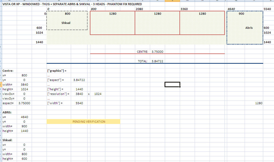The height and width of the screenshot is (162, 274).
Task: Click the "Shkval" label inside the dashed box
Action: [x=66, y=23]
